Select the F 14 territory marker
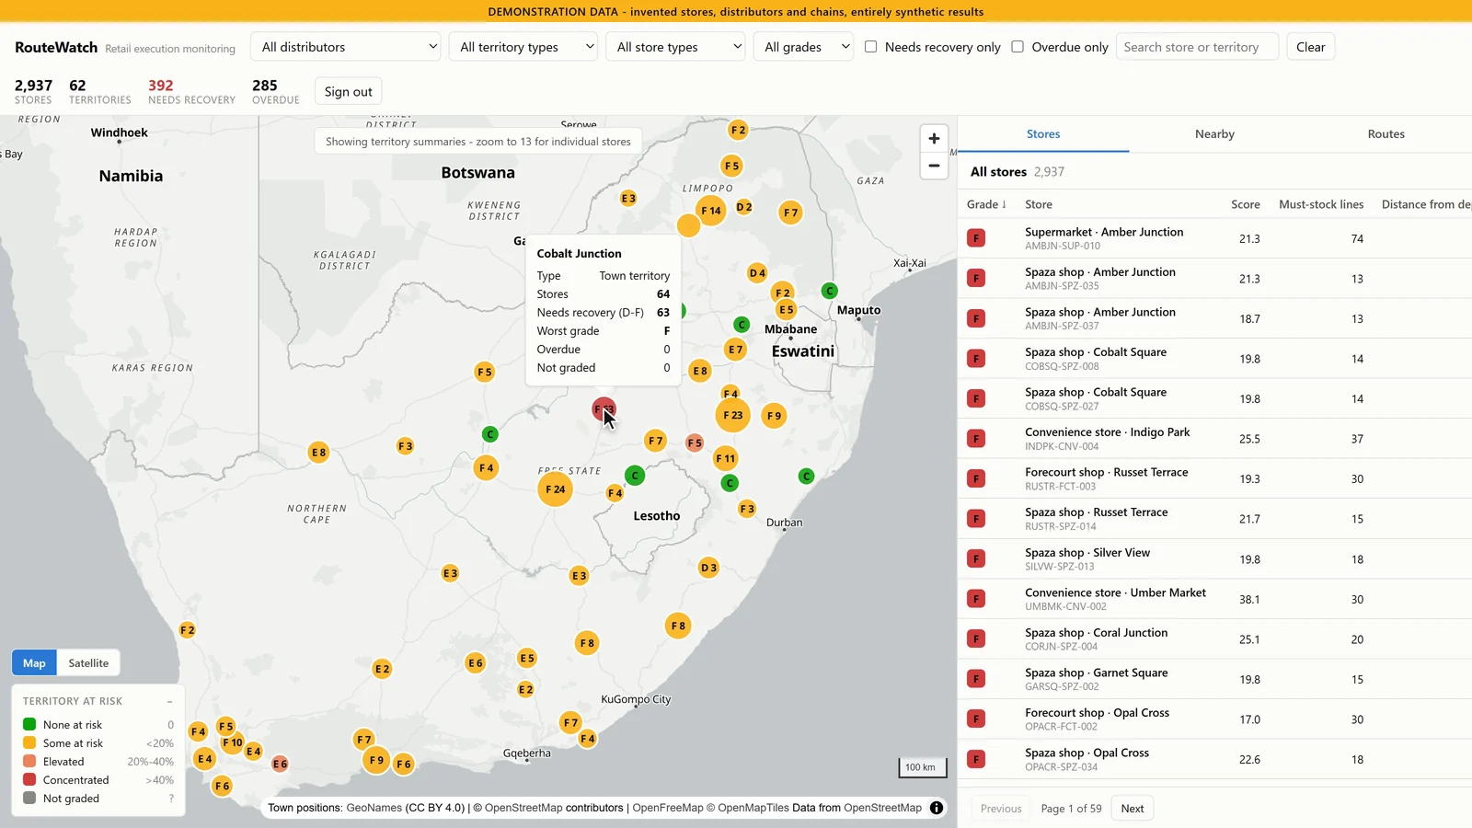The height and width of the screenshot is (828, 1472). [x=711, y=211]
